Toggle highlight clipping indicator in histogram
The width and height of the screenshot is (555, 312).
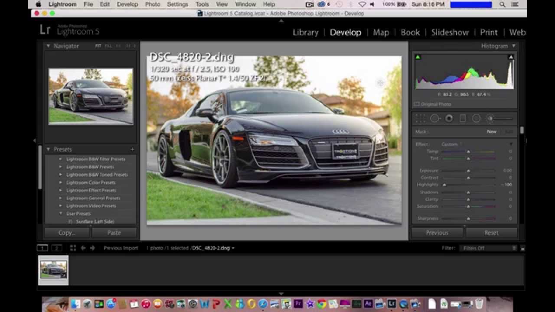[x=511, y=57]
